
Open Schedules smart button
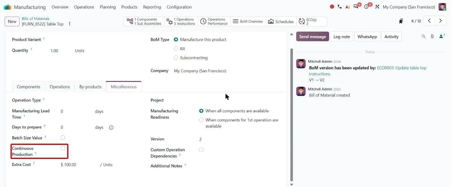(281, 21)
